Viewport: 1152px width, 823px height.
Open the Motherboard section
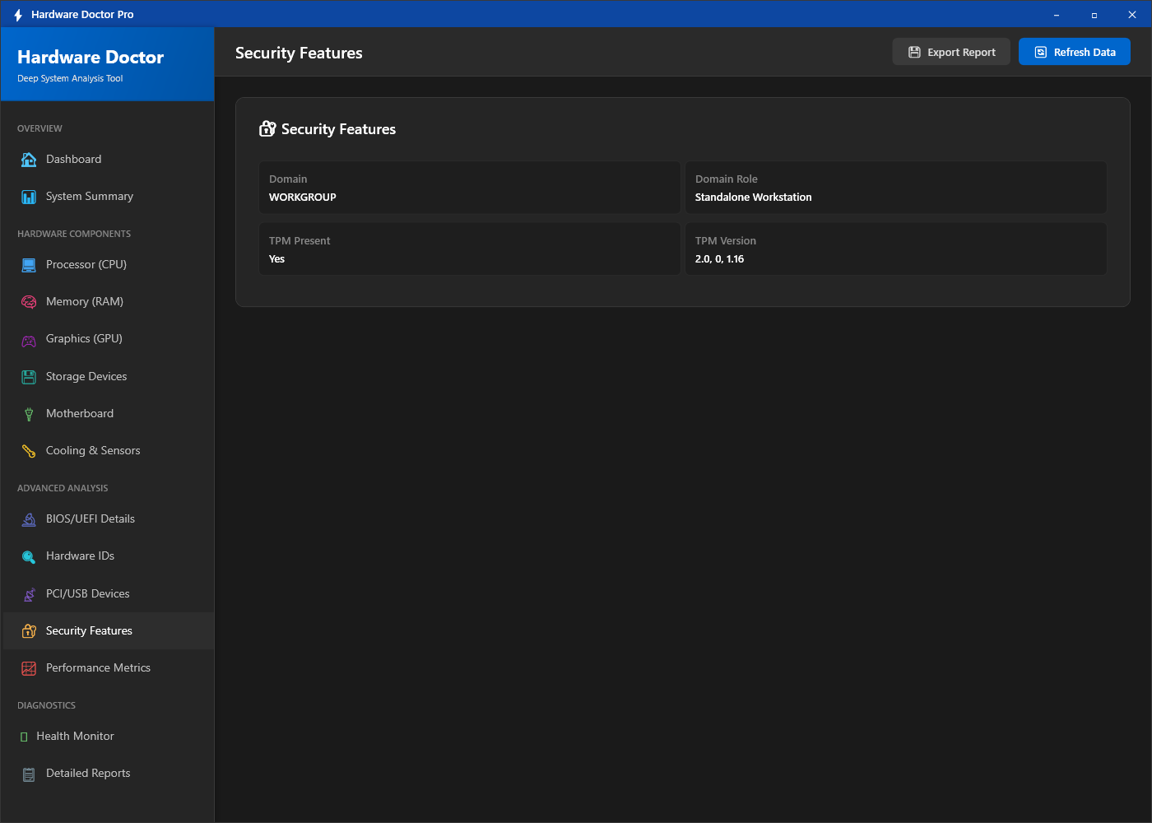point(109,414)
